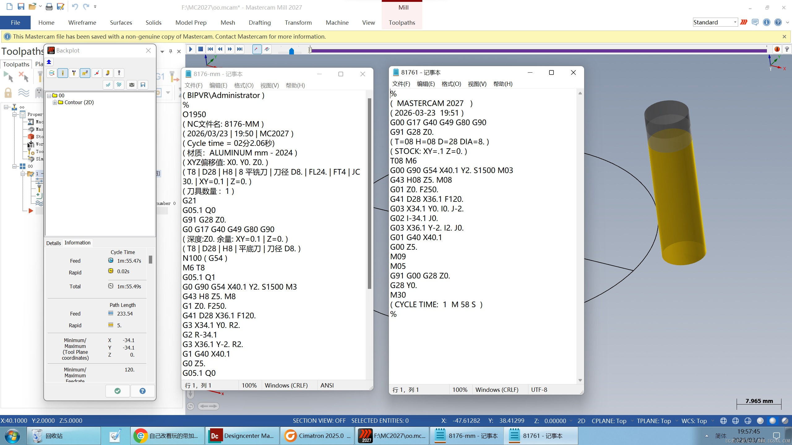Adjust the backplot run speed slider
The width and height of the screenshot is (792, 445).
click(291, 51)
